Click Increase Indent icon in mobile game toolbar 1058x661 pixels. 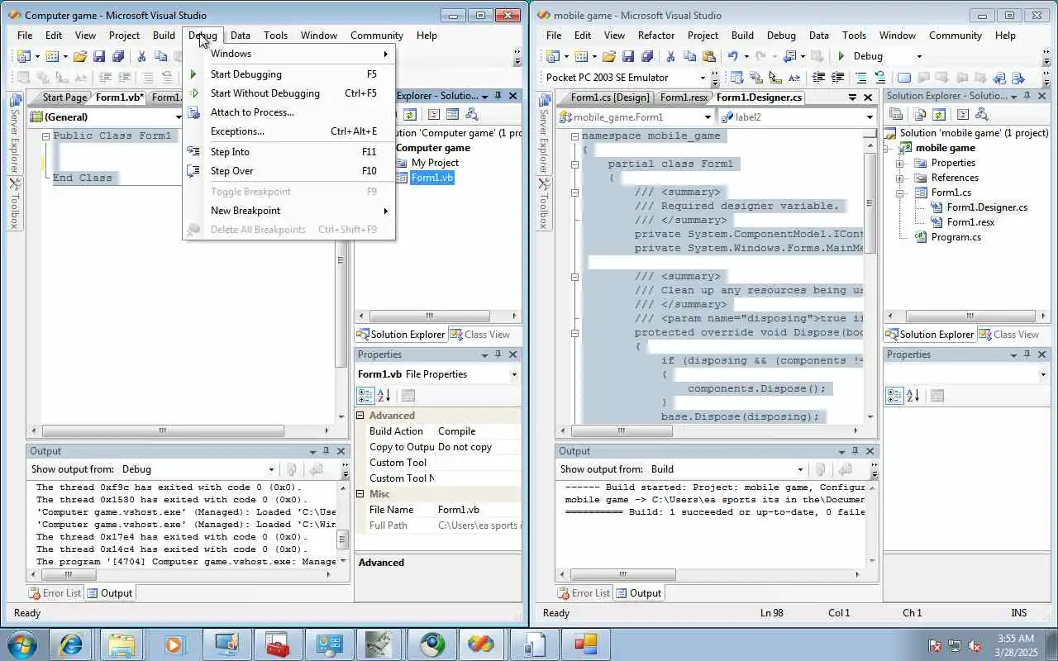(x=837, y=78)
